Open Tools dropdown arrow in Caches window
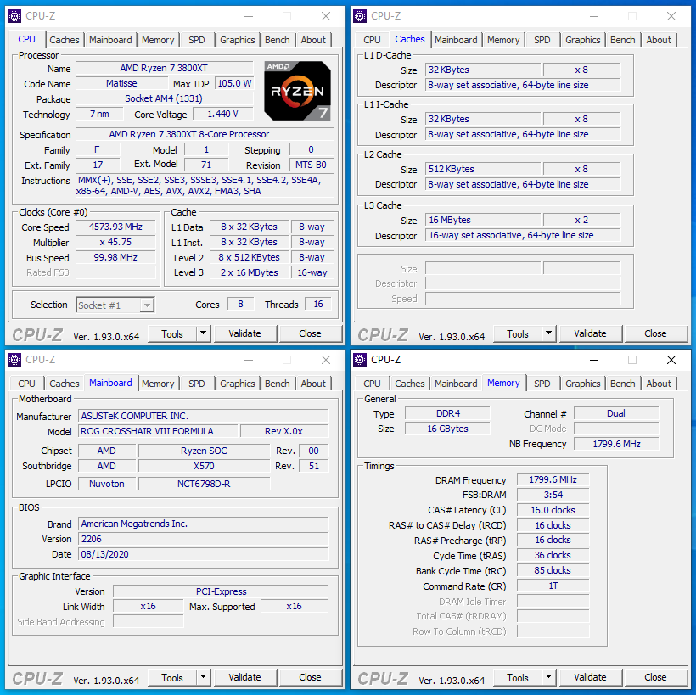This screenshot has width=696, height=695. pyautogui.click(x=548, y=333)
